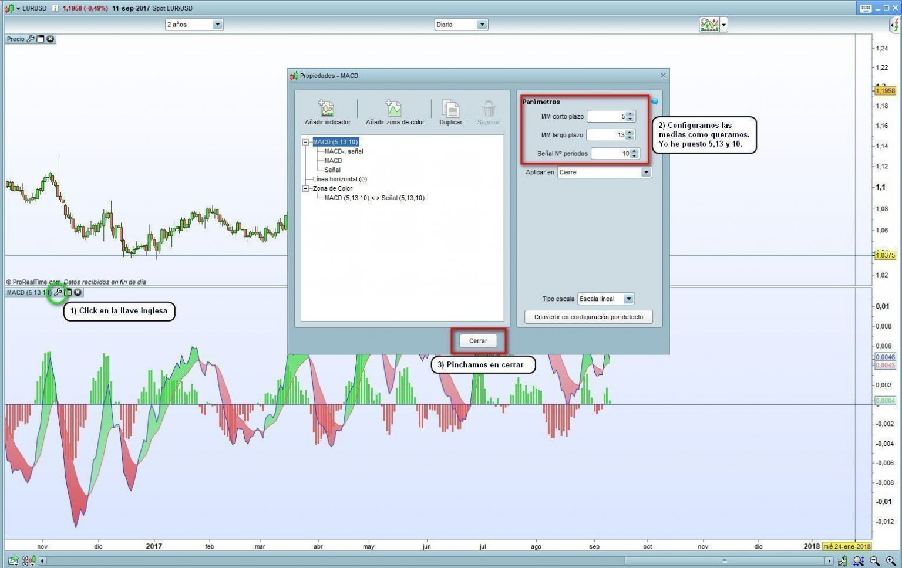Screen dimensions: 902x568
Task: Open the Diario timeframe dropdown
Action: (482, 25)
